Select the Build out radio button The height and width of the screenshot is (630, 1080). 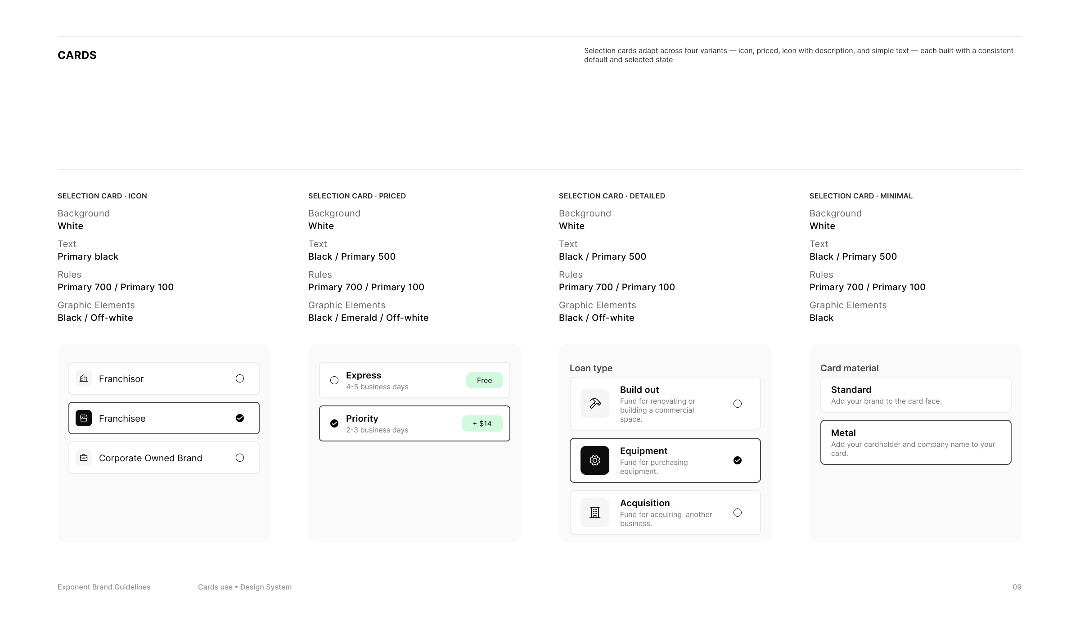pyautogui.click(x=738, y=404)
